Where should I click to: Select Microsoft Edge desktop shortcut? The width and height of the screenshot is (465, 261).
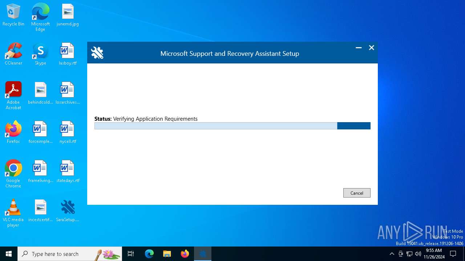click(40, 17)
